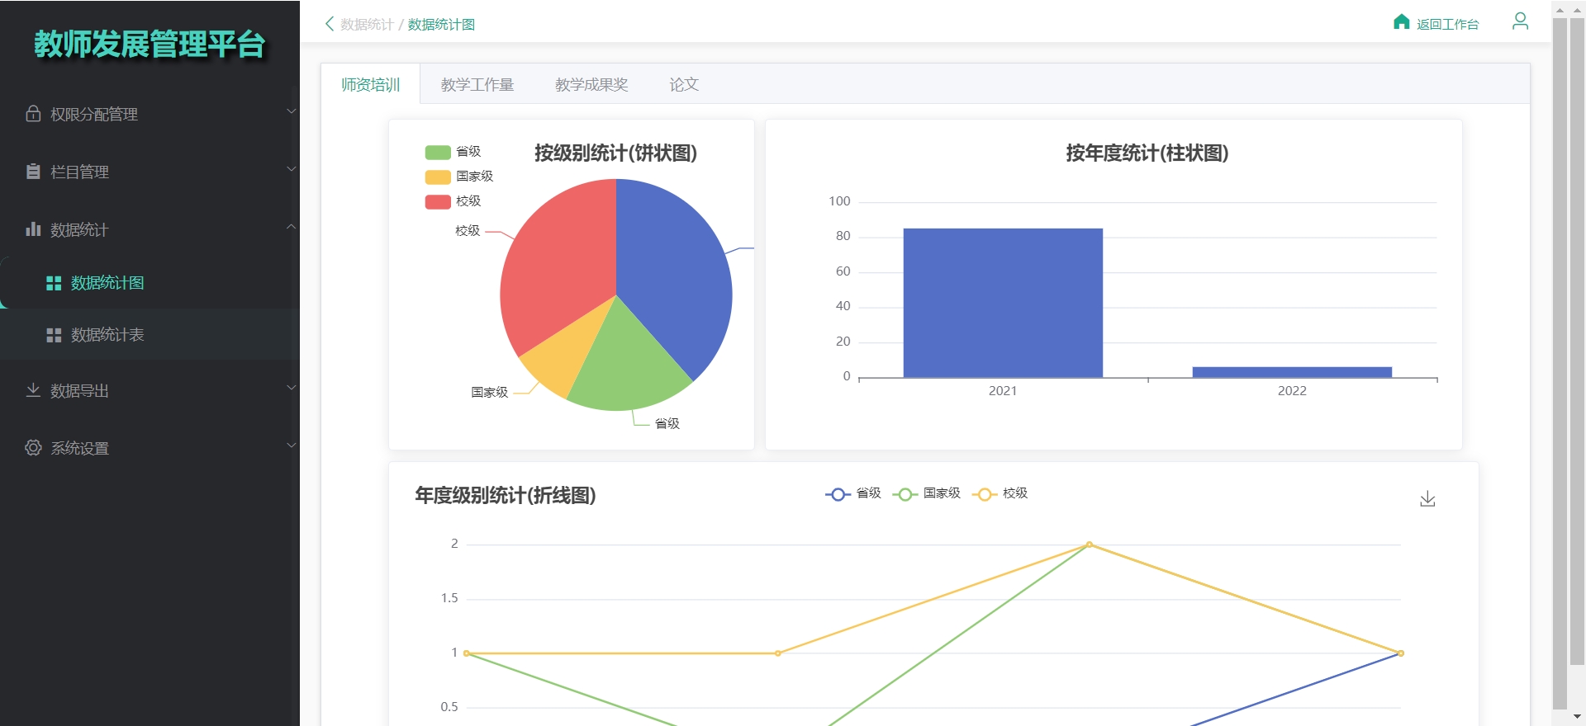Screen dimensions: 1586x726
Task: Click the 按级别统计(饼状图) chart title
Action: (x=615, y=153)
